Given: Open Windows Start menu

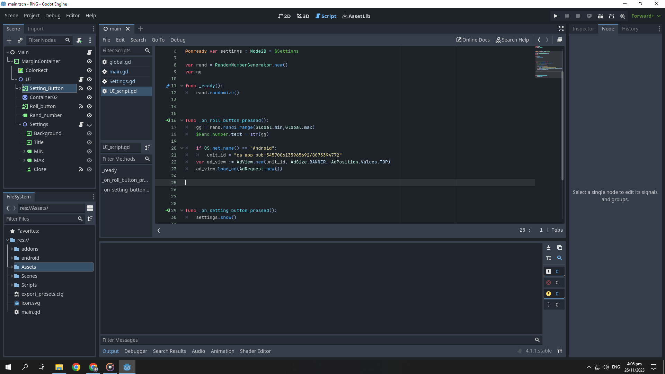Looking at the screenshot, I should point(8,367).
